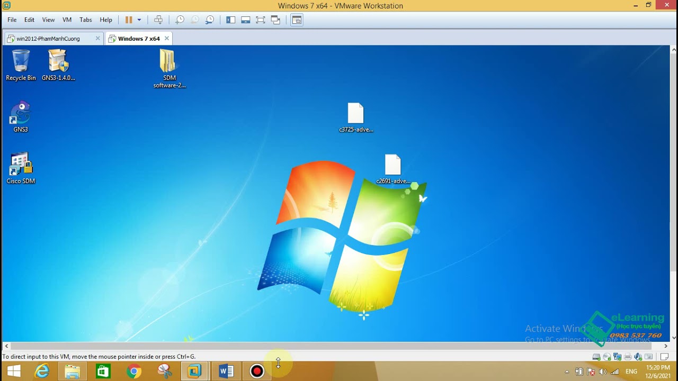
Task: Select the Recycle Bin desktop icon
Action: 21,65
